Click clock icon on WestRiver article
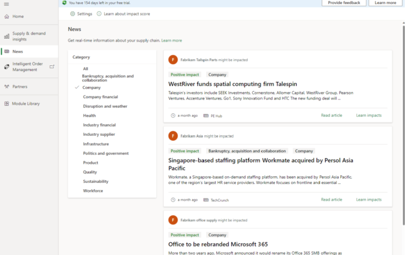The height and width of the screenshot is (255, 405). 173,116
